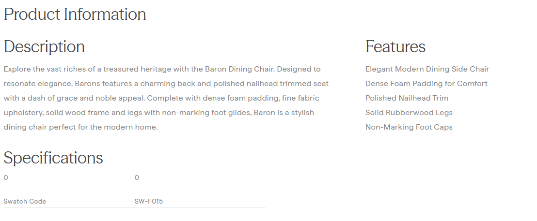
Task: Click the Features heading
Action: [395, 47]
